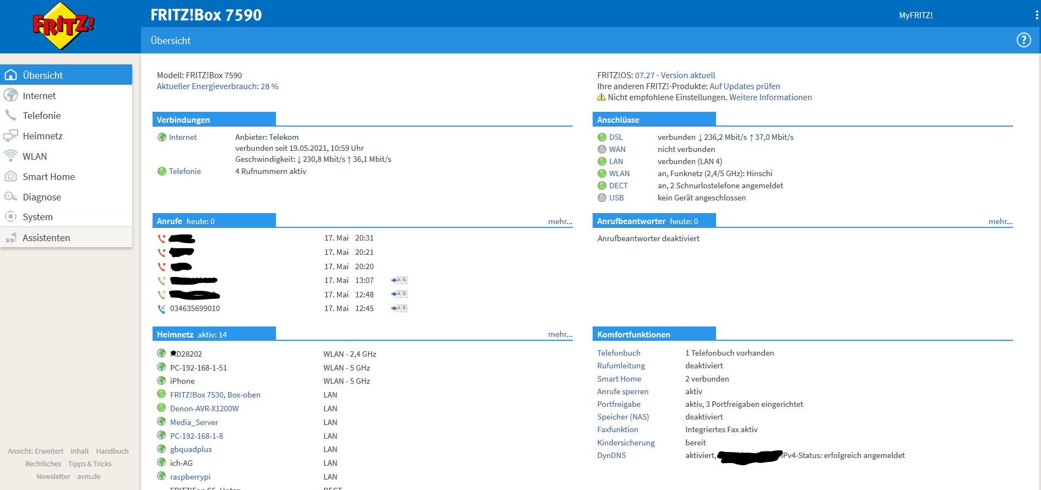Open the Anrufe sperren link

click(x=623, y=391)
